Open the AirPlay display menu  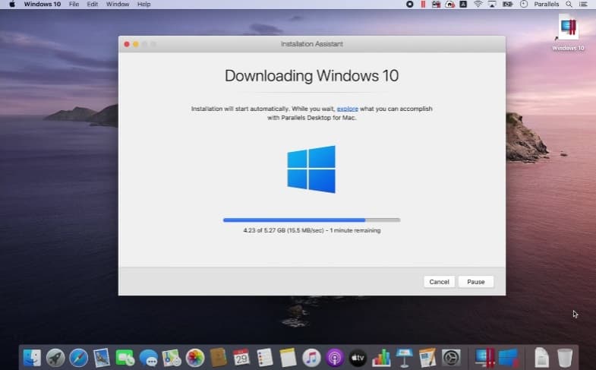point(492,5)
